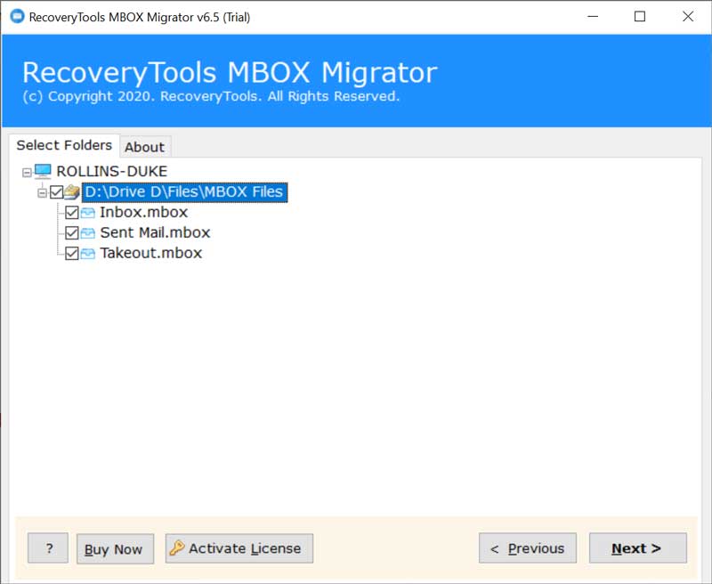712x584 pixels.
Task: Collapse the ROLLINS-DUKE tree node
Action: click(27, 172)
